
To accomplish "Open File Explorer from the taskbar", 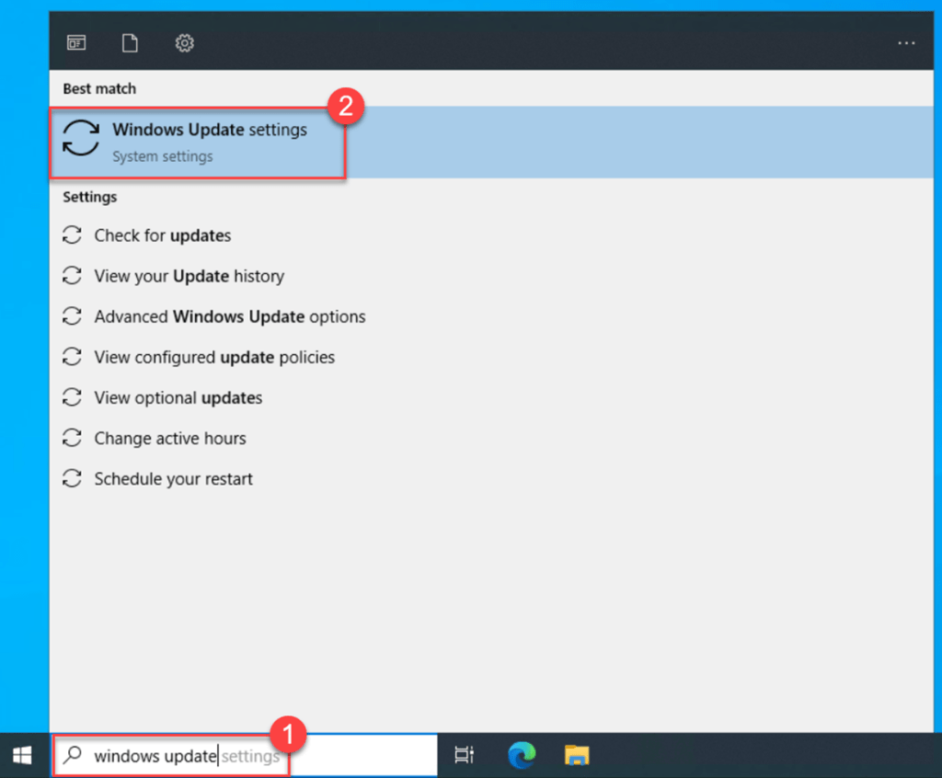I will 577,756.
